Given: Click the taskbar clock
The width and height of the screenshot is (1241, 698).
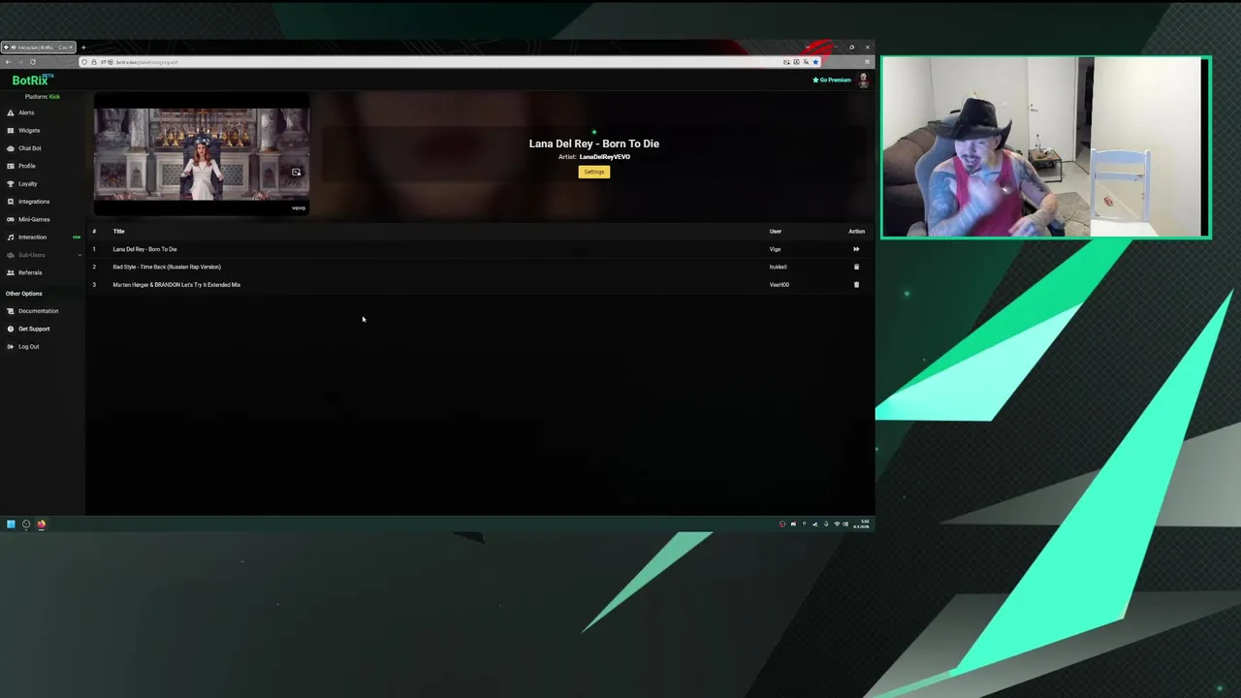Looking at the screenshot, I should (x=861, y=524).
